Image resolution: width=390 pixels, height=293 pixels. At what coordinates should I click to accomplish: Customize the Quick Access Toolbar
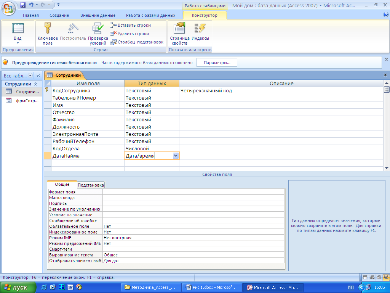(x=58, y=5)
